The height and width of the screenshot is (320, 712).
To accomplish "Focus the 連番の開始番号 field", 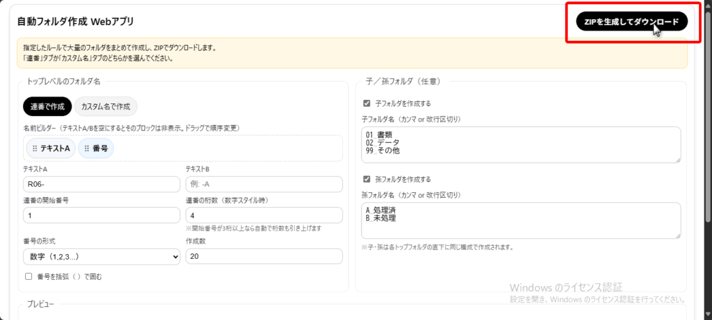I will 100,215.
